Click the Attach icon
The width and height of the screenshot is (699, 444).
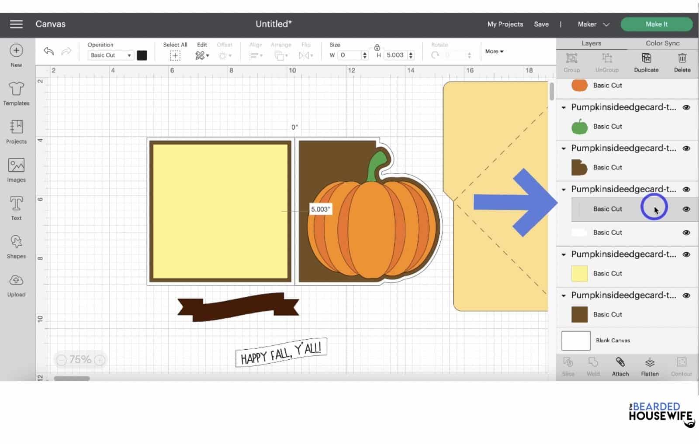click(620, 366)
